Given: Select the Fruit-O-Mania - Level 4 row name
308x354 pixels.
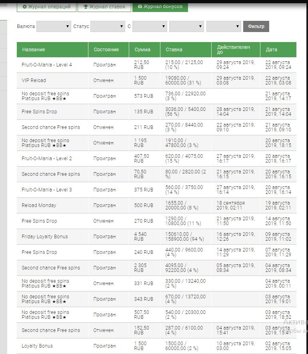Looking at the screenshot, I should coord(47,65).
